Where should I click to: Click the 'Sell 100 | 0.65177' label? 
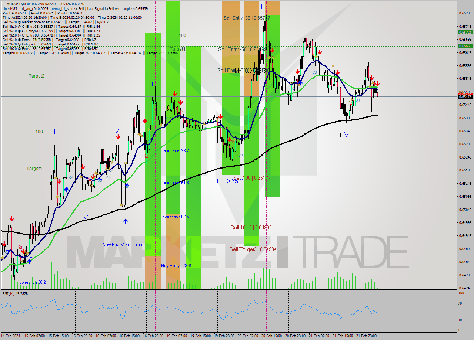pyautogui.click(x=252, y=178)
